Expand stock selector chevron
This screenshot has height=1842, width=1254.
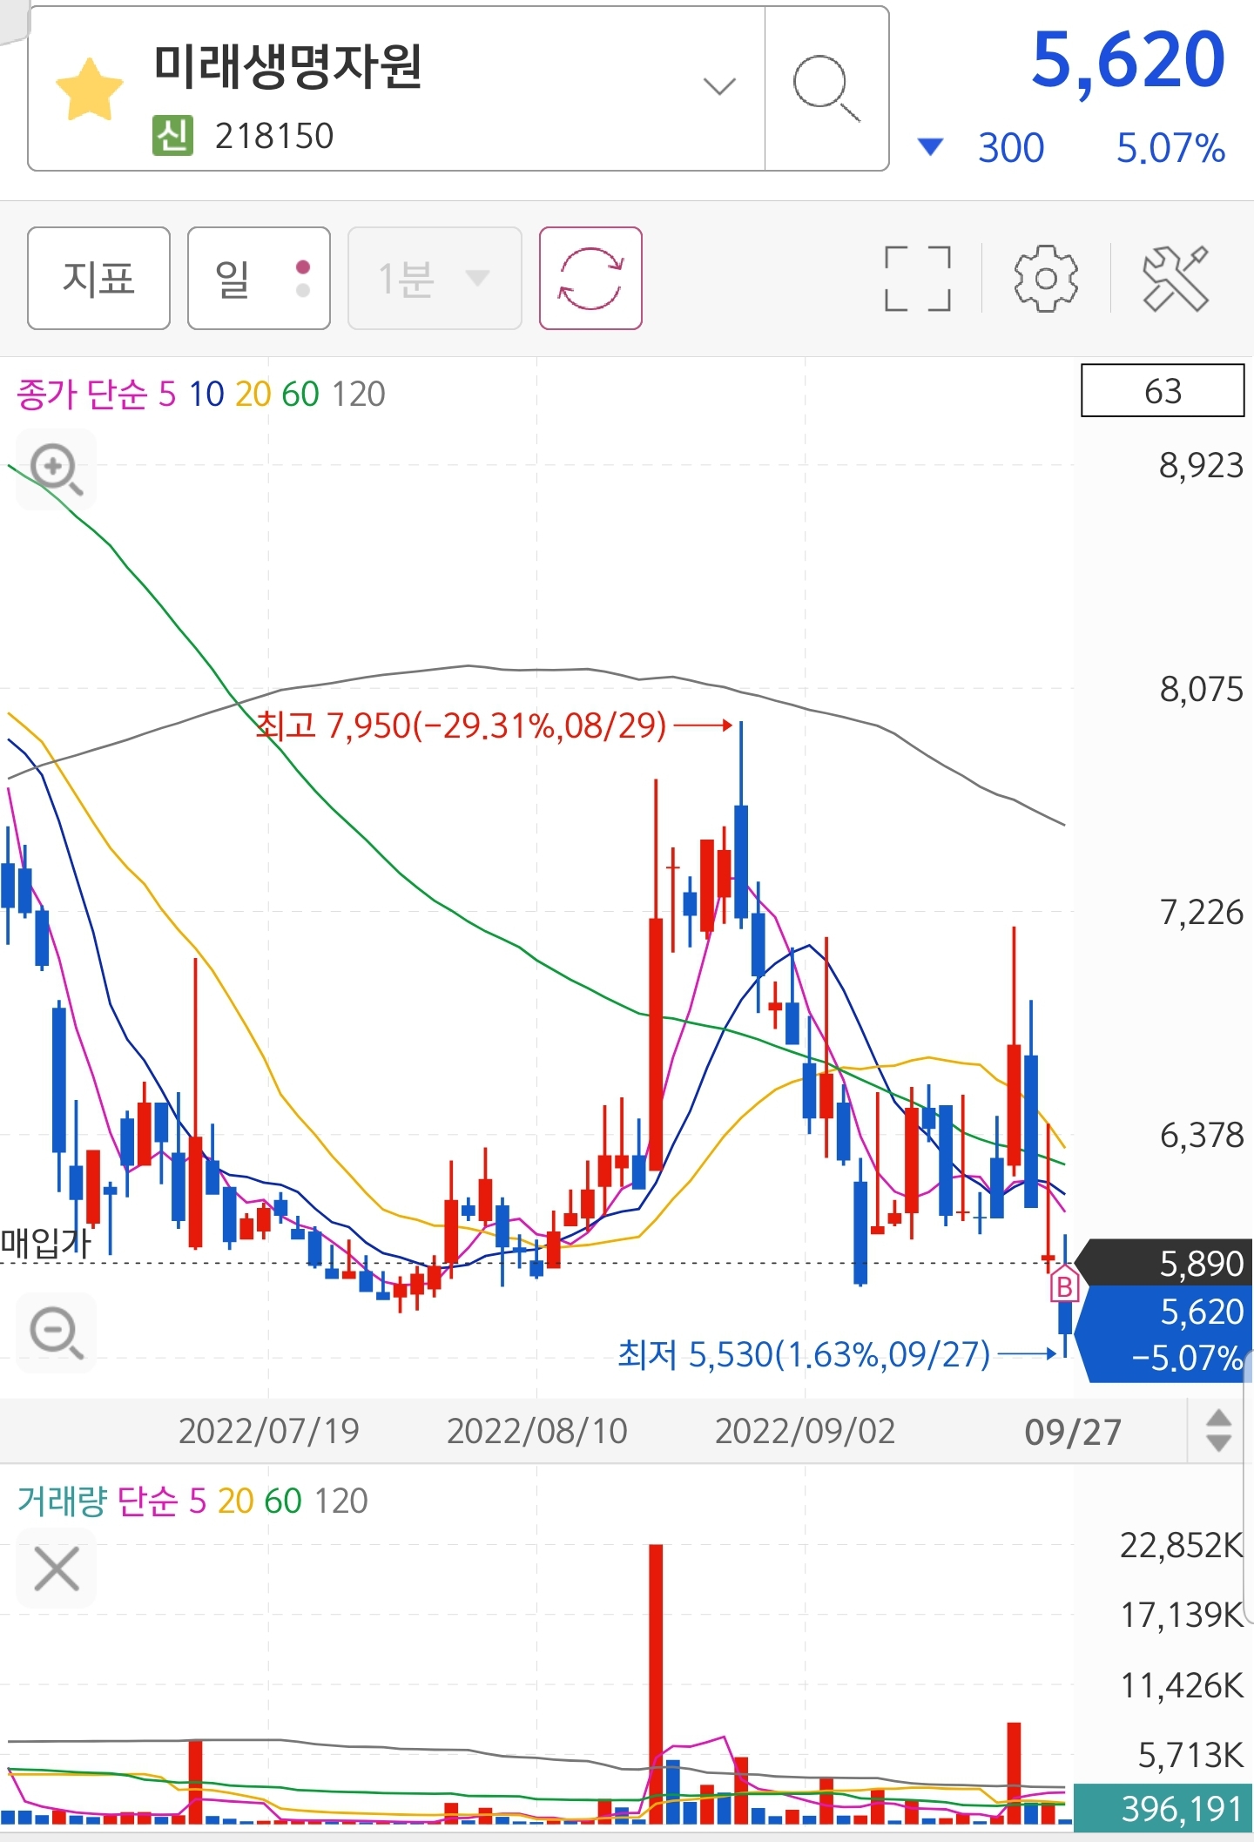[719, 87]
